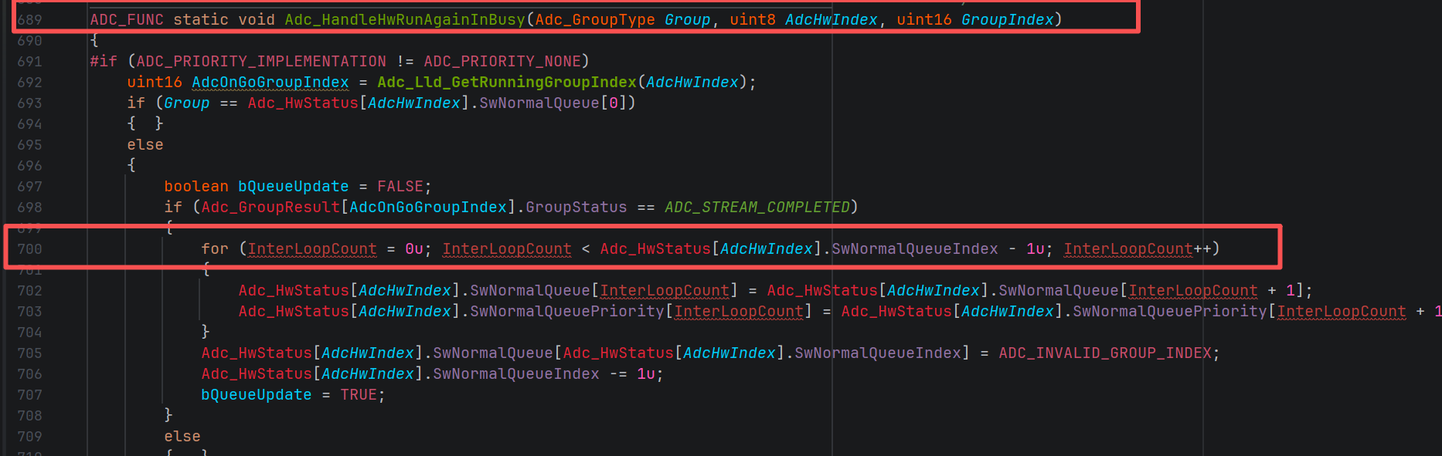This screenshot has width=1442, height=456.
Task: Click the function name Adc_HandleHwRunAgainInBusy
Action: (405, 19)
